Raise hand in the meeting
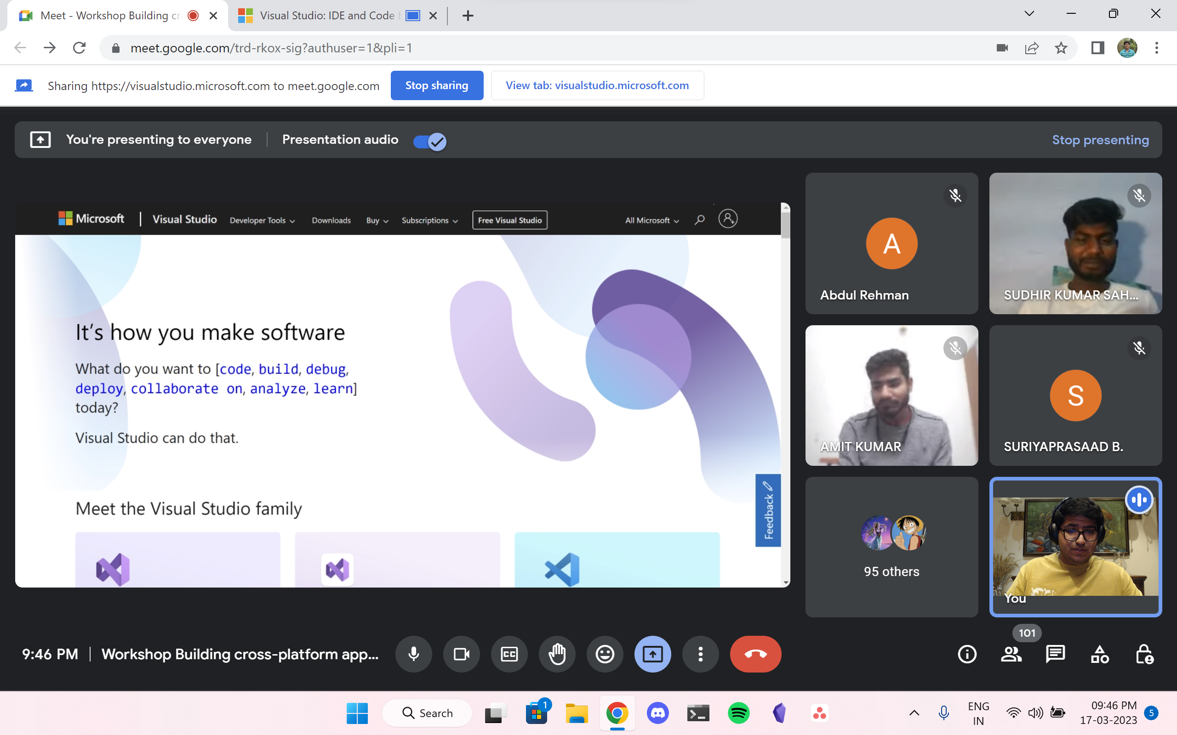The image size is (1177, 735). click(x=557, y=654)
